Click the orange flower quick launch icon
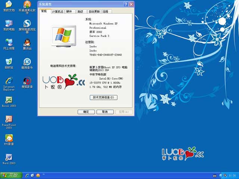 38,175
